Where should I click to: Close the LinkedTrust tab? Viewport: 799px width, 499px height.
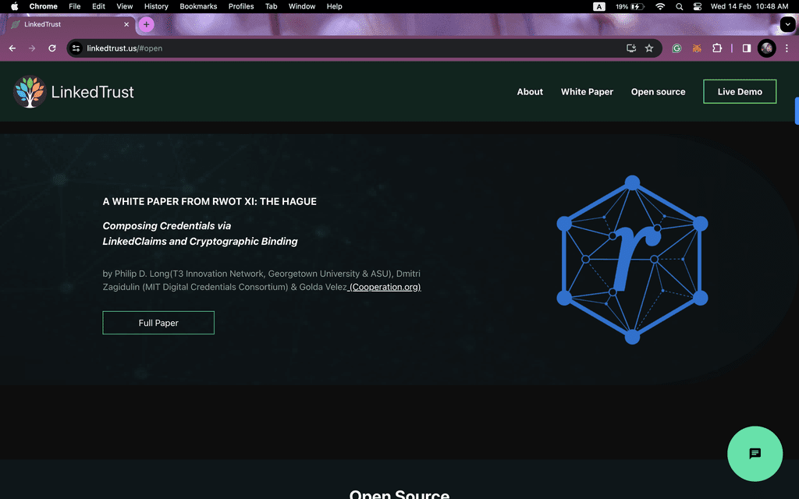click(126, 24)
